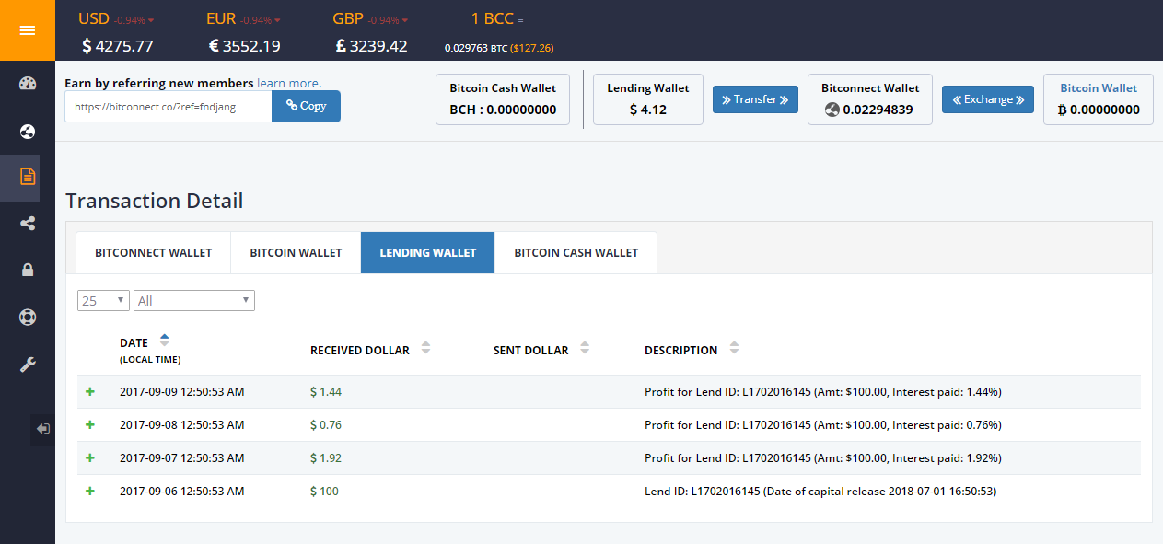Click the Transfer button
1163x544 pixels.
point(755,99)
